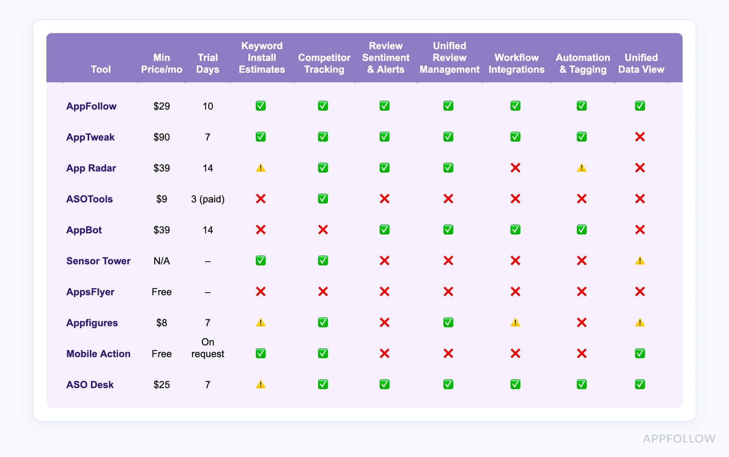The height and width of the screenshot is (457, 729).
Task: Open the AppFollow tool name link
Action: click(x=91, y=106)
